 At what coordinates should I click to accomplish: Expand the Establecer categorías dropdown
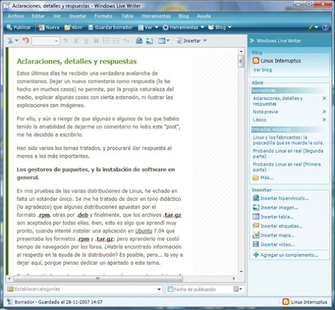(x=159, y=289)
